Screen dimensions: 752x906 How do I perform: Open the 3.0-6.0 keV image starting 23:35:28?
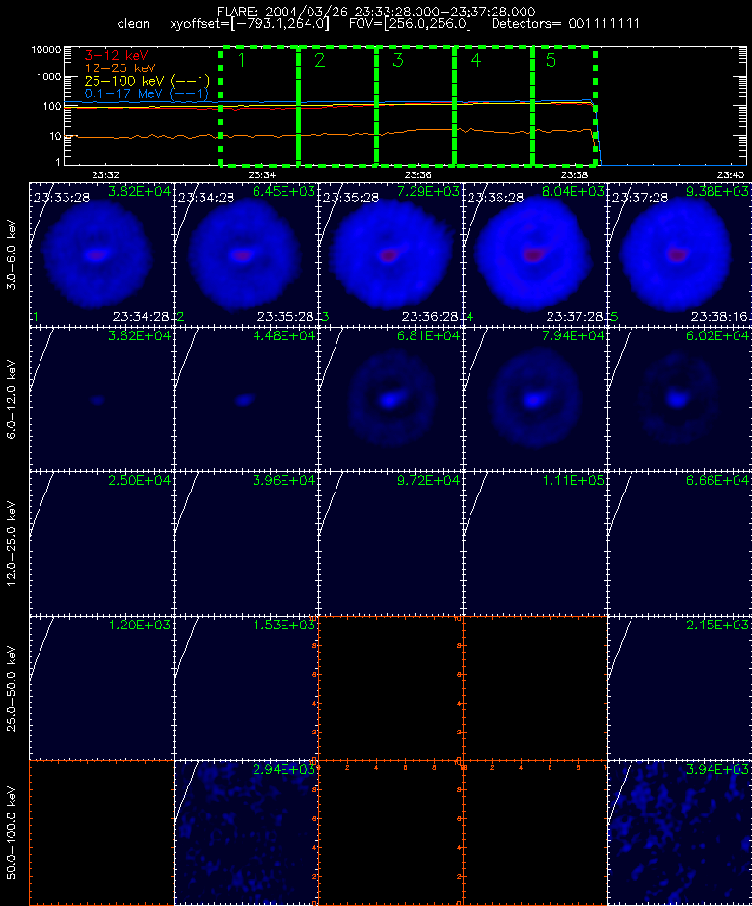[390, 254]
